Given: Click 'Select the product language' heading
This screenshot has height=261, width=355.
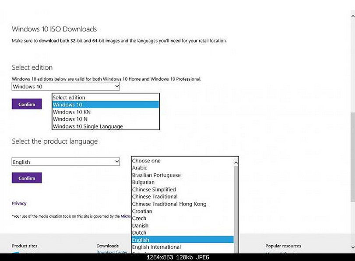Looking at the screenshot, I should 55,141.
